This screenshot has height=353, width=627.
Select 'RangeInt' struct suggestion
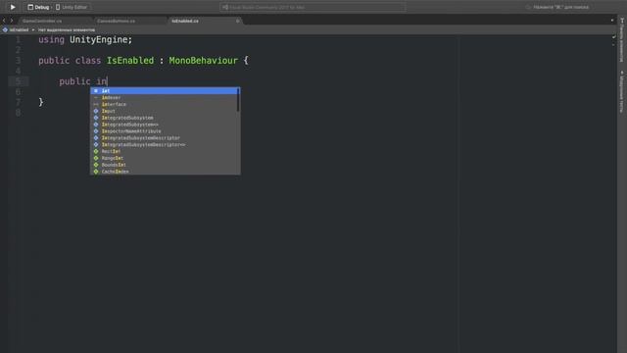165,158
